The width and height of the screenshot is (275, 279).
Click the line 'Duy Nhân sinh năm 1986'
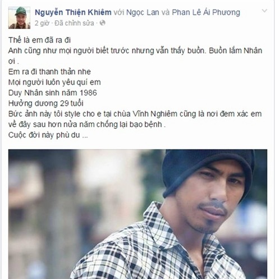tap(53, 93)
